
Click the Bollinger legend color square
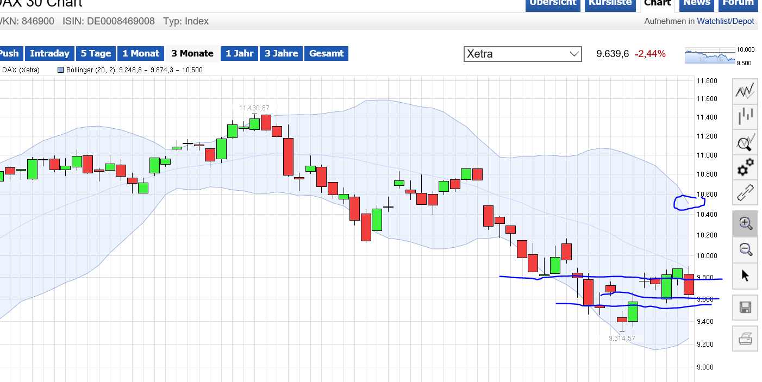60,70
